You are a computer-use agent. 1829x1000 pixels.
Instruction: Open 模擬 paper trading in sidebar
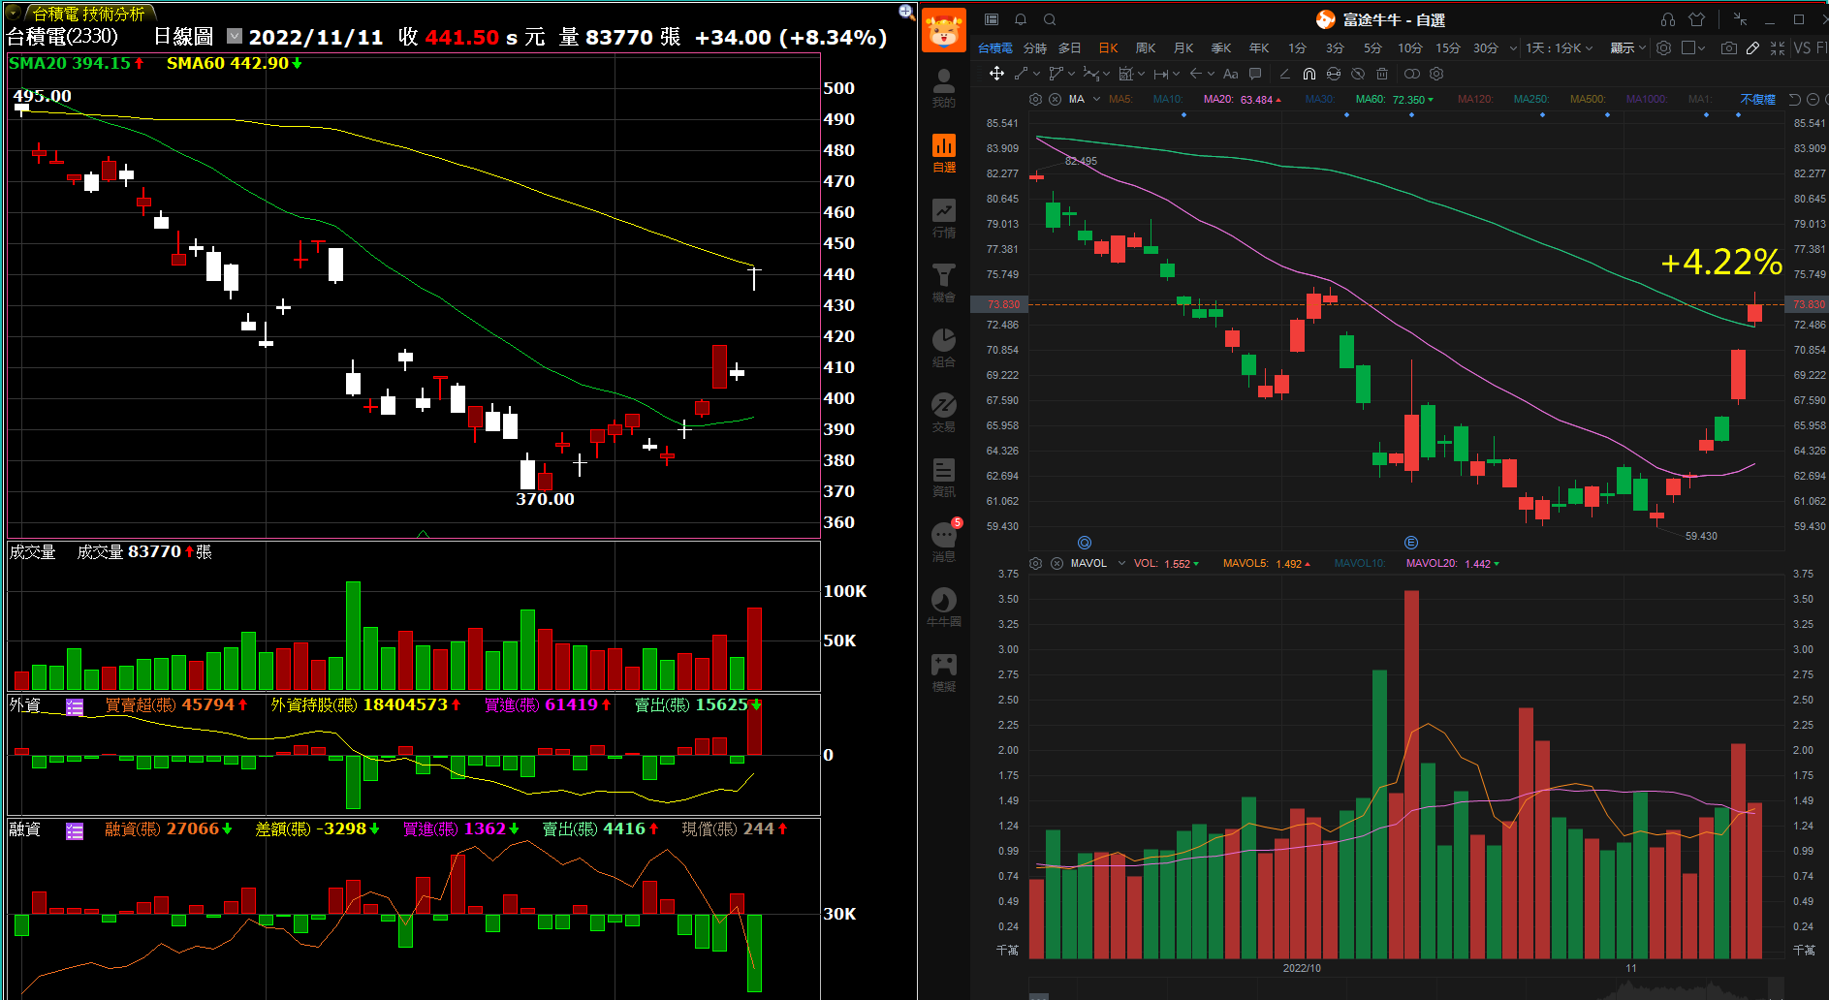point(944,672)
